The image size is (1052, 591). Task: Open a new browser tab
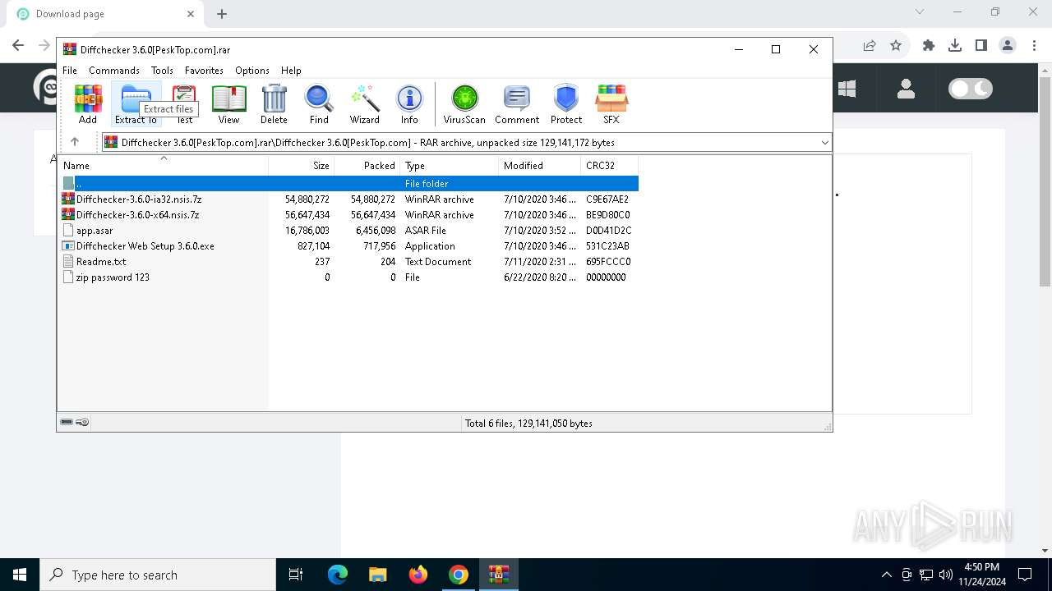pyautogui.click(x=222, y=14)
